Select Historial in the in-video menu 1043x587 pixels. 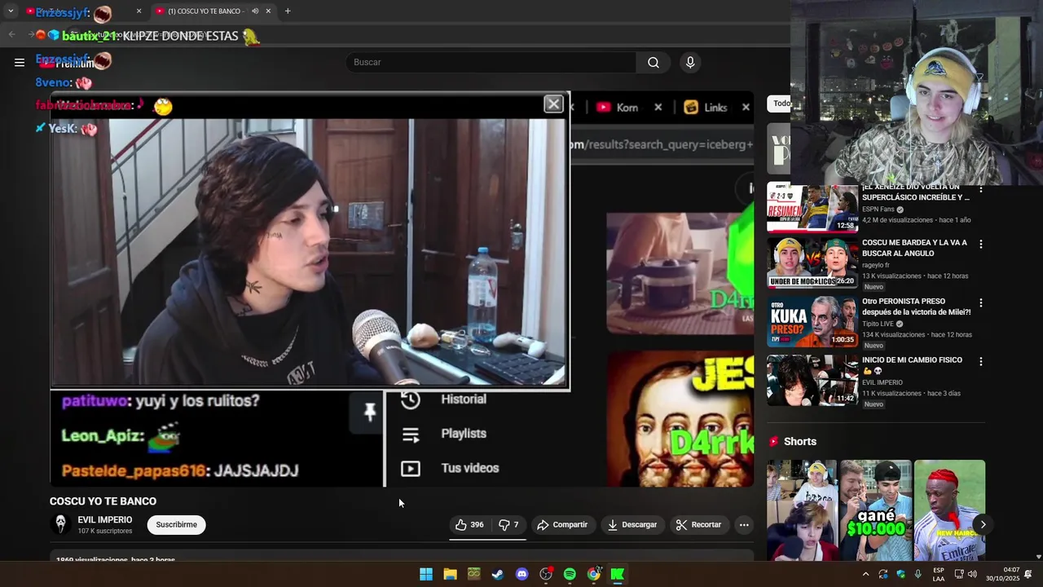pos(463,399)
